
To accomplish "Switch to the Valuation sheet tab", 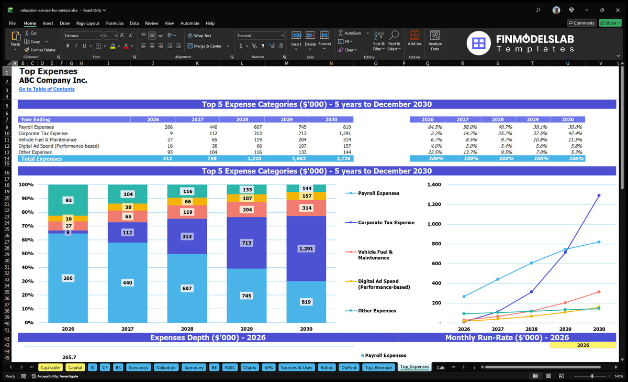I will click(166, 367).
